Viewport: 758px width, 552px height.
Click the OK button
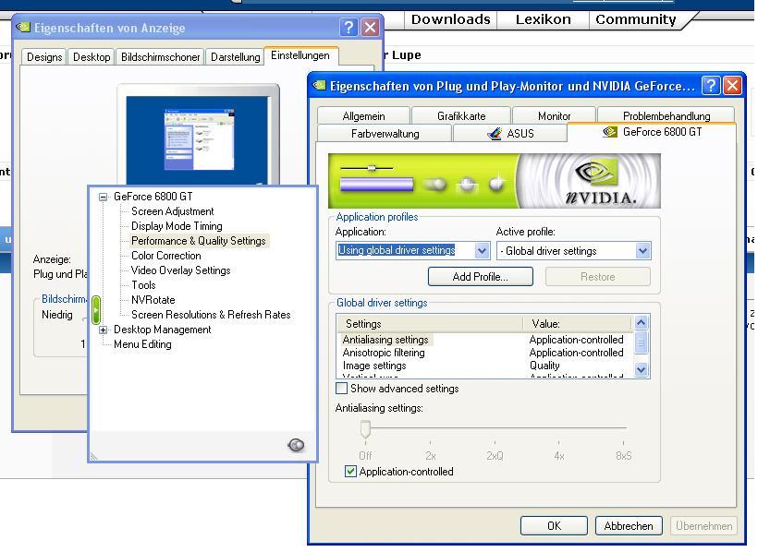[554, 525]
